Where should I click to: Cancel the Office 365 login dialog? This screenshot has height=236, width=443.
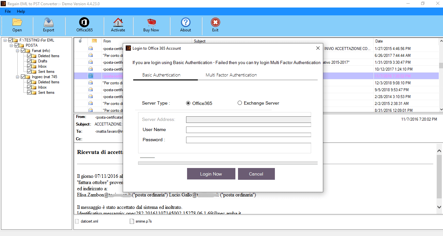[x=256, y=174]
